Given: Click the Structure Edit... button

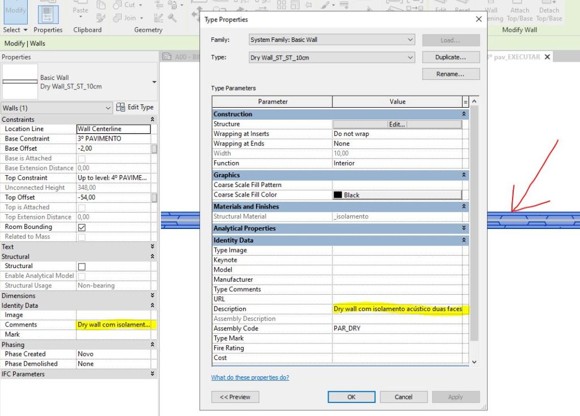Looking at the screenshot, I should pos(397,124).
